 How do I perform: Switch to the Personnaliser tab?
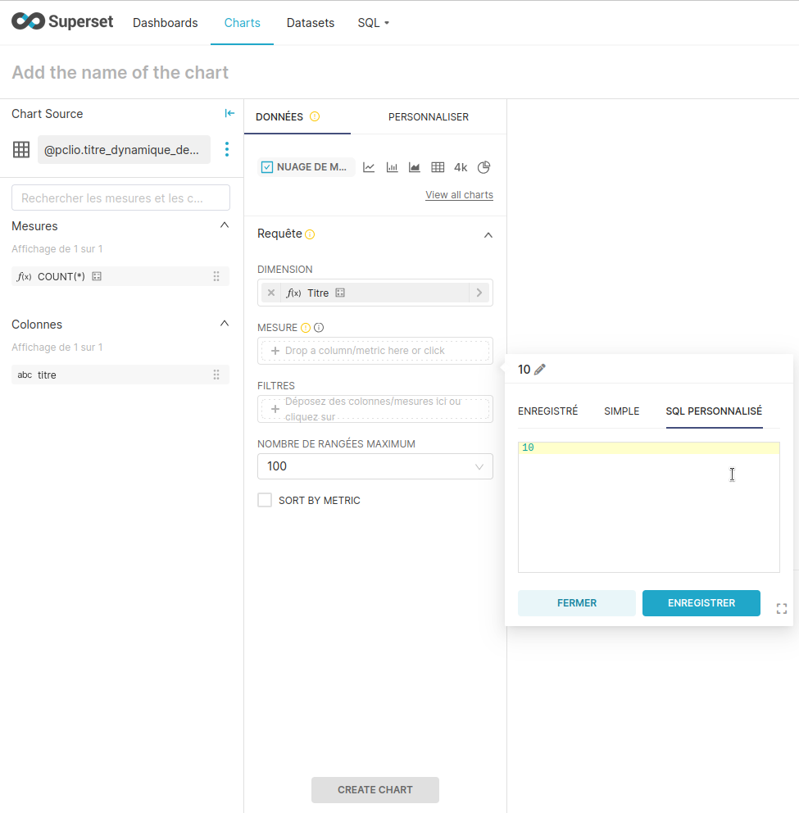pos(428,117)
